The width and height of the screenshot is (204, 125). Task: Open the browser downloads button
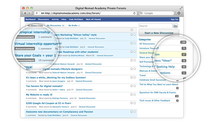pos(179,13)
